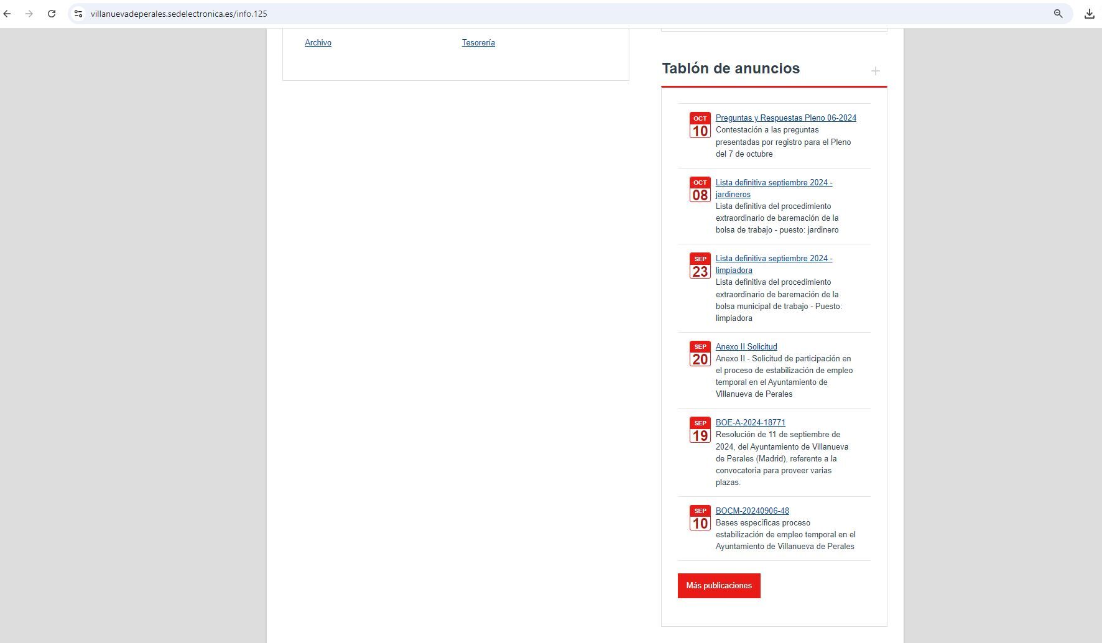Open Preguntas y Respuestas Pleno 06-2024
Screen dimensions: 1102x643
pyautogui.click(x=785, y=118)
